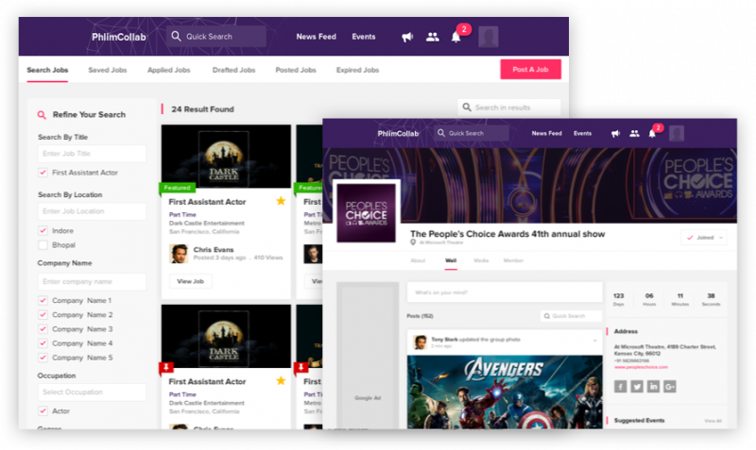Screen dimensions: 756x450
Task: Uncheck Company Name 4 checkbox
Action: [43, 343]
